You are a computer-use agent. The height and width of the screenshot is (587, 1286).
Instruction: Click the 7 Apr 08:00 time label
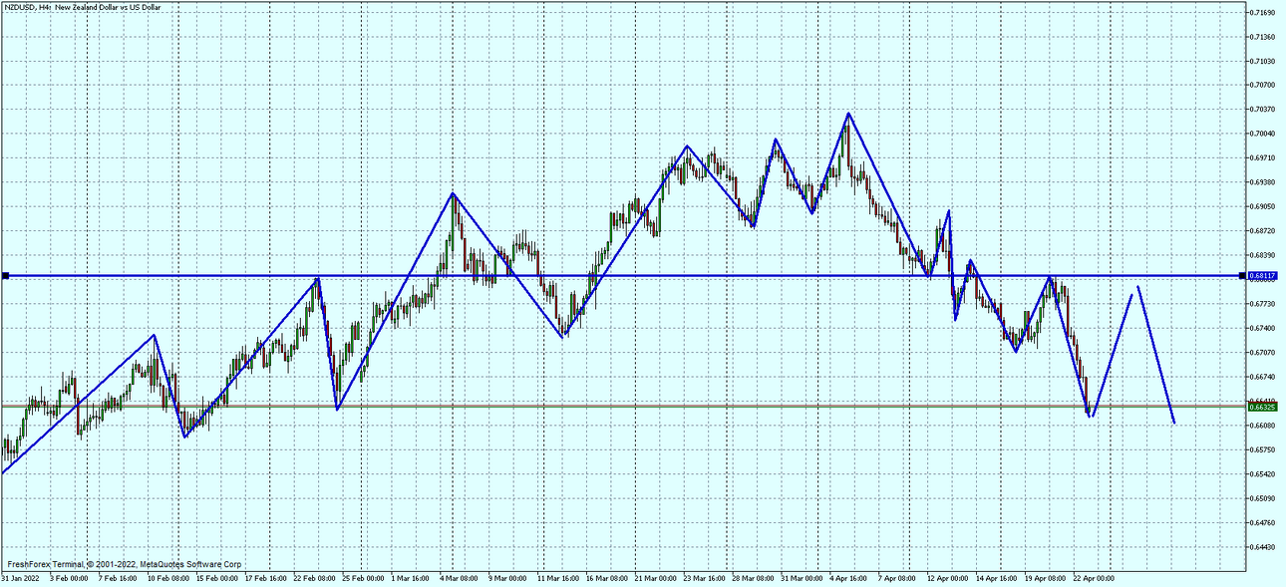coord(899,578)
